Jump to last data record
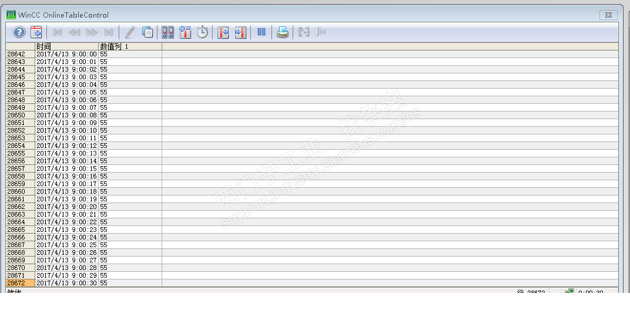Image resolution: width=630 pixels, height=317 pixels. point(109,32)
